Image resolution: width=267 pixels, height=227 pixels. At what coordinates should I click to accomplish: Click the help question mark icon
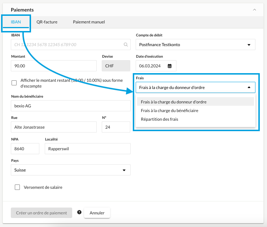click(x=79, y=212)
